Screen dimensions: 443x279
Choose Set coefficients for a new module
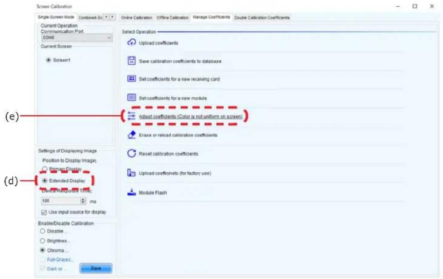(173, 98)
